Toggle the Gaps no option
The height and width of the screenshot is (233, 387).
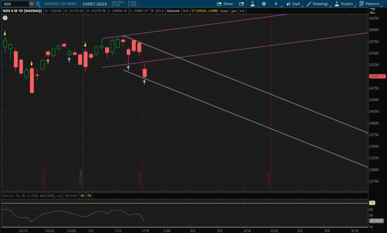tap(242, 11)
